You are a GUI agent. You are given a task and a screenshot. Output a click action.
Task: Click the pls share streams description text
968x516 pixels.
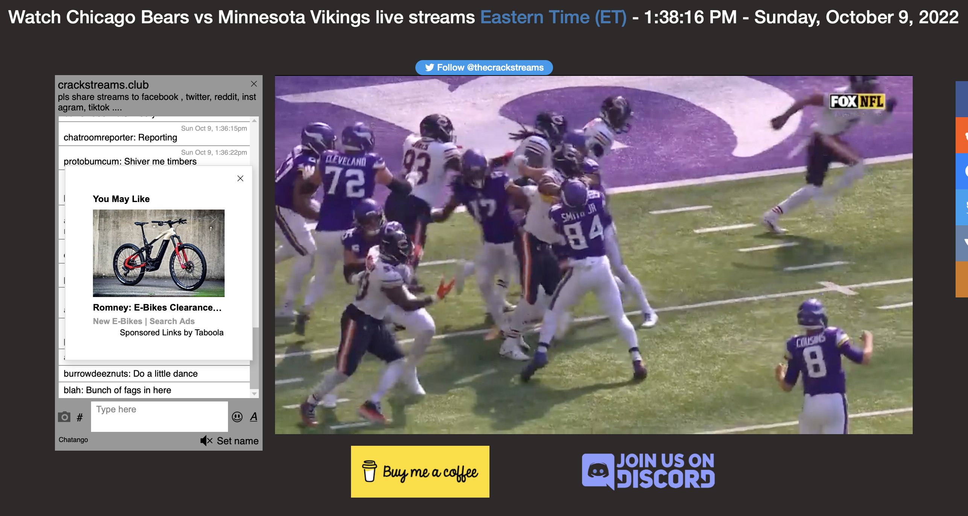pos(157,102)
